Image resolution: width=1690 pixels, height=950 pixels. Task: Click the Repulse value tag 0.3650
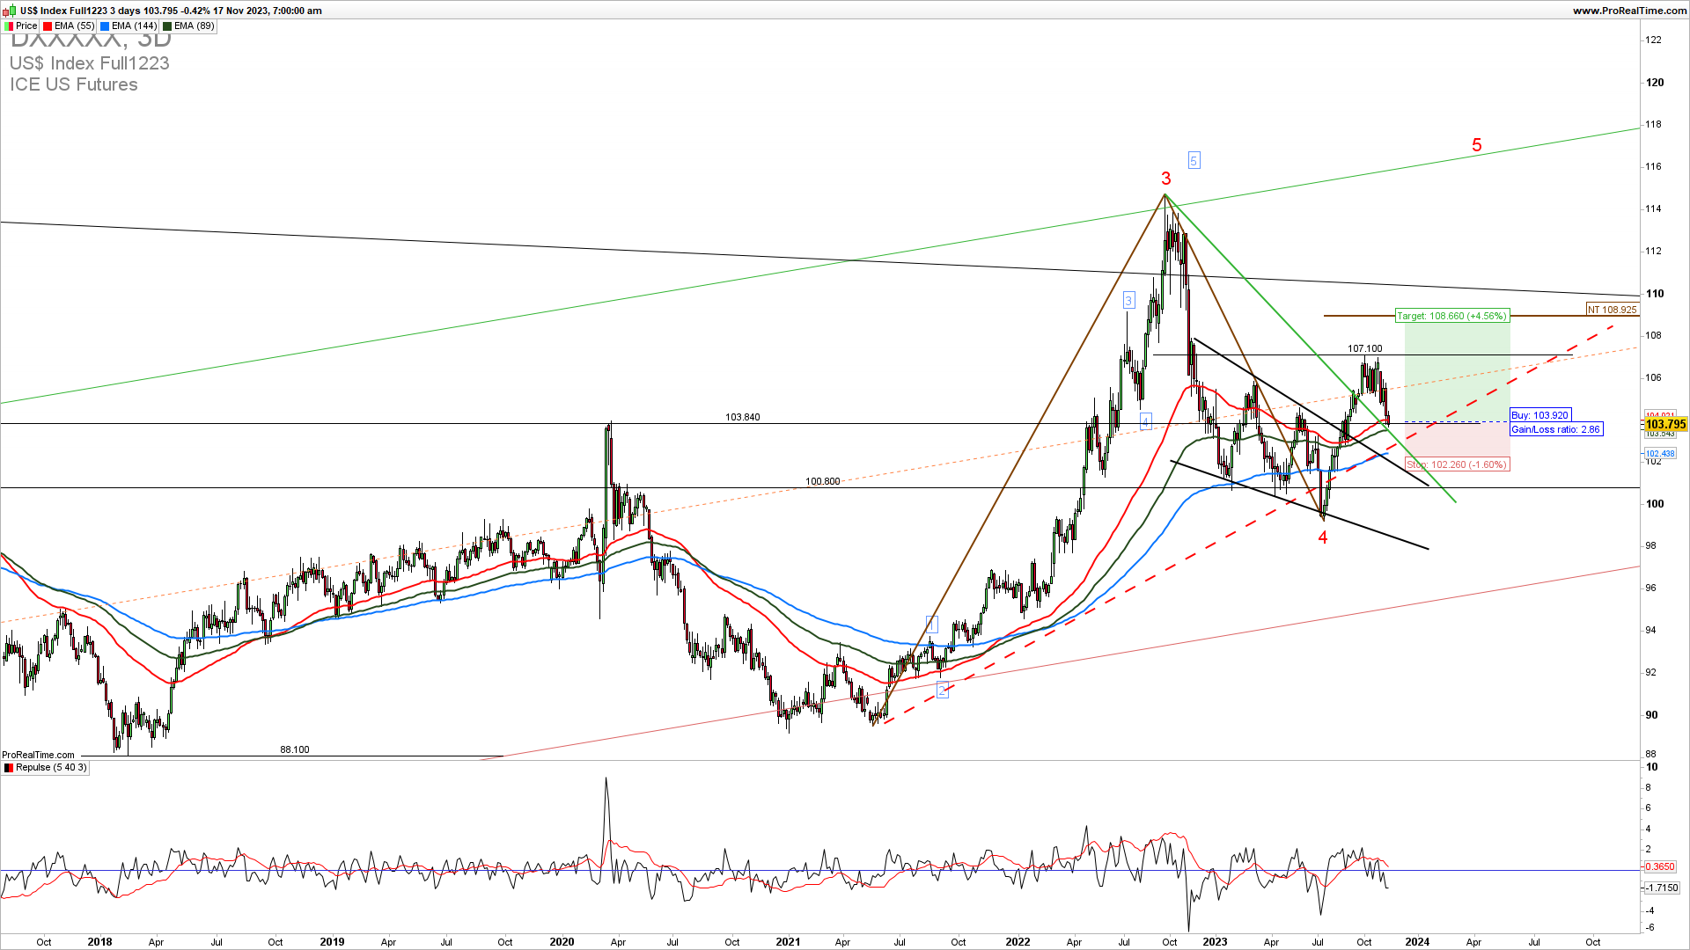tap(1660, 867)
